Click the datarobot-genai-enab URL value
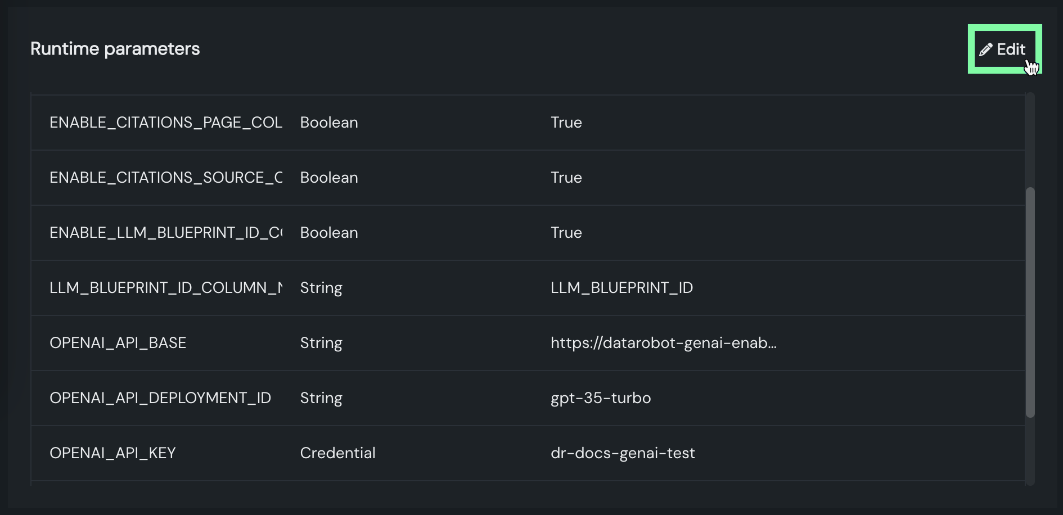 click(x=663, y=343)
